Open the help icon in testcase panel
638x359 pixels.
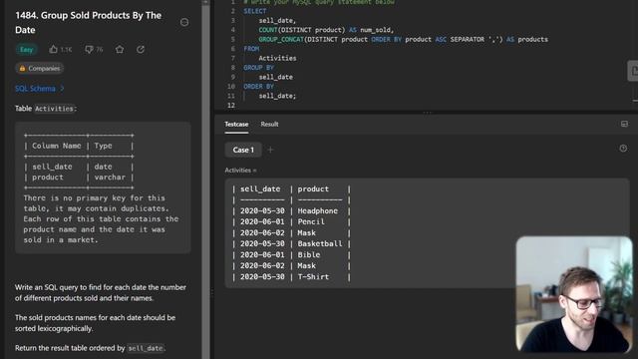(623, 149)
